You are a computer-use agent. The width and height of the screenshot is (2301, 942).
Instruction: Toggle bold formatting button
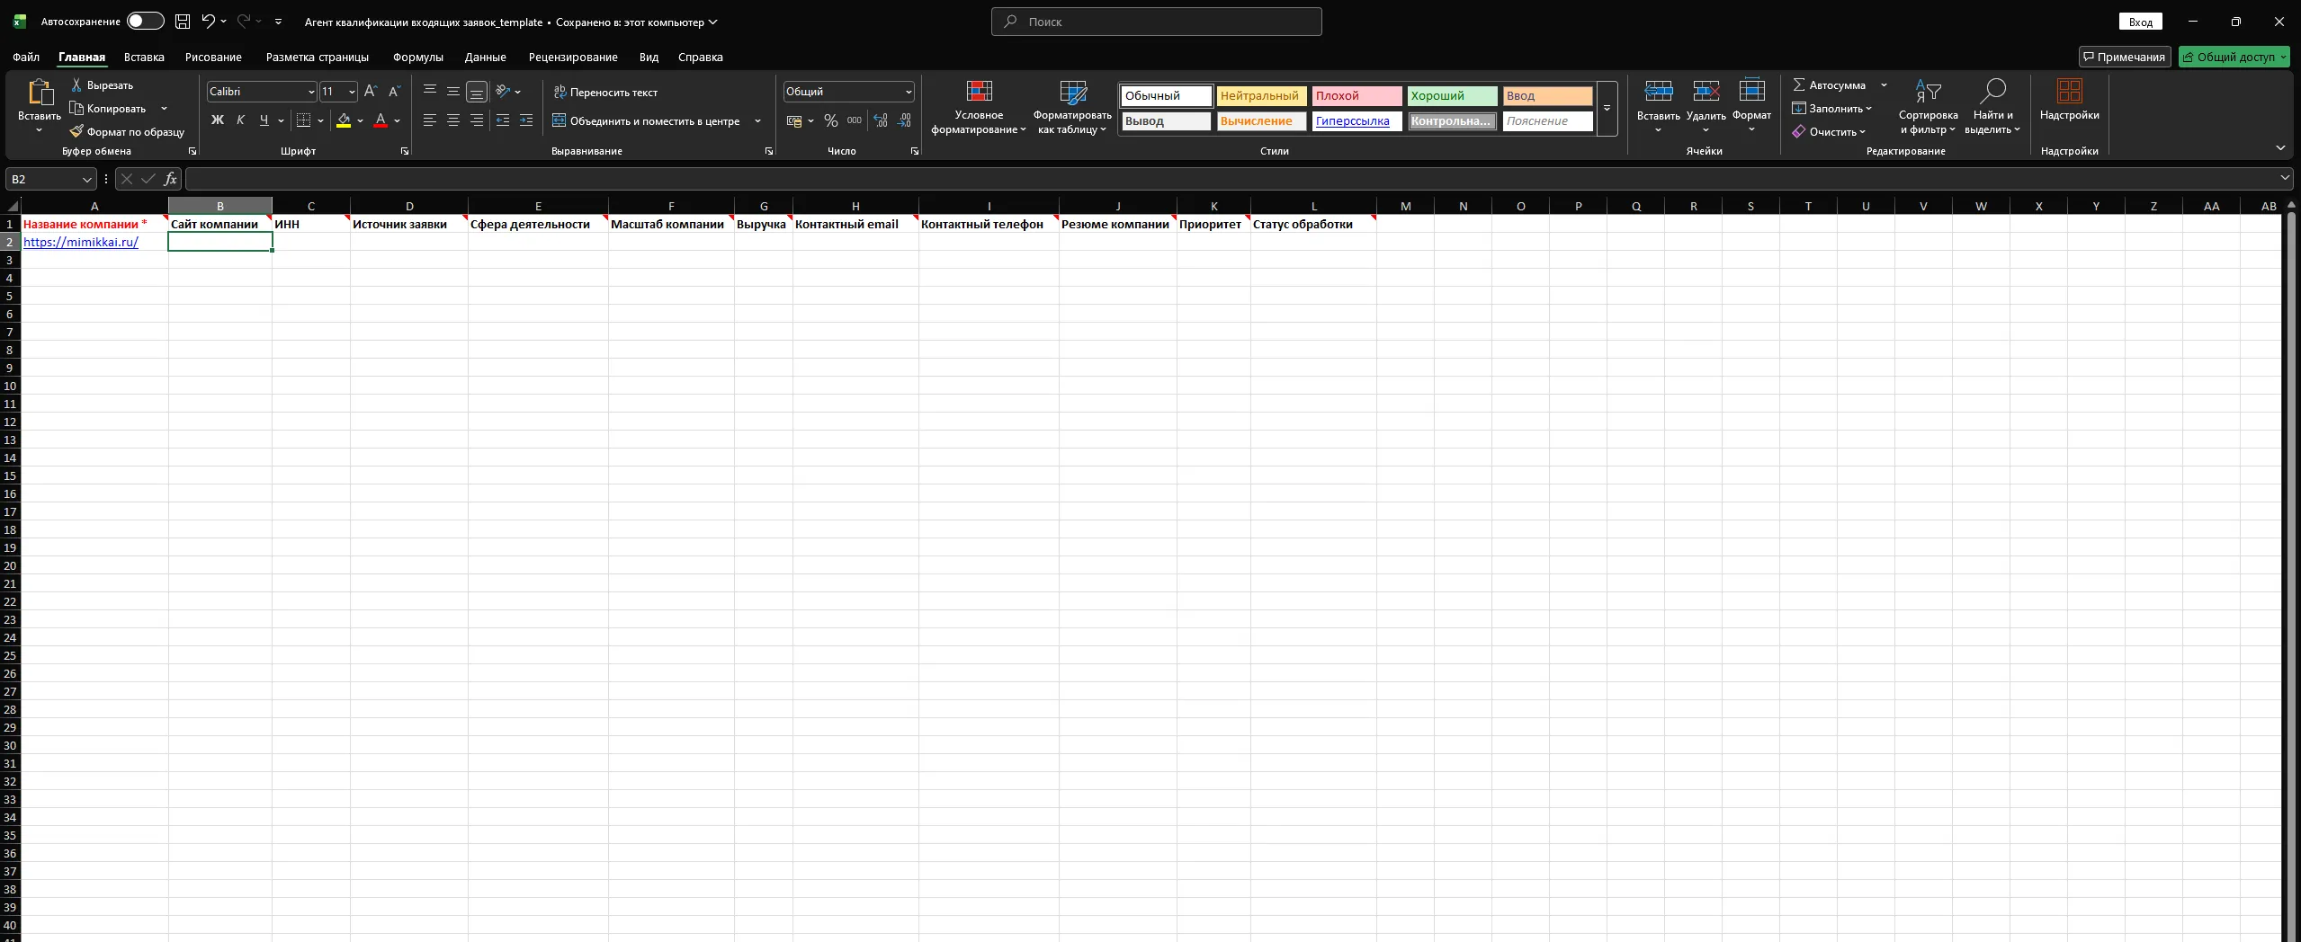217,120
